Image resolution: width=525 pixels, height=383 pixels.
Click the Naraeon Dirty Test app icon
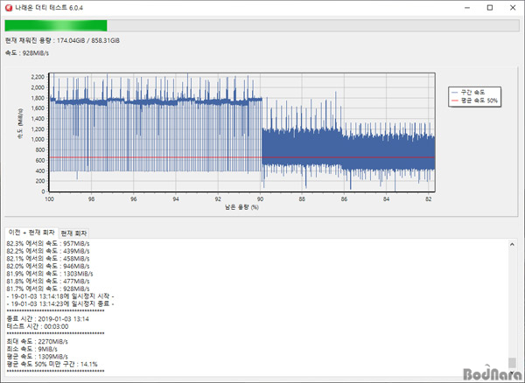pos(9,7)
